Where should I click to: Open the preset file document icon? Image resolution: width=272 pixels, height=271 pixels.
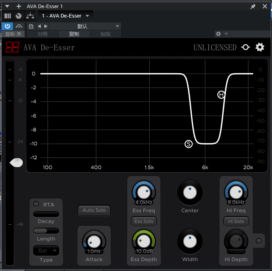pos(31,26)
